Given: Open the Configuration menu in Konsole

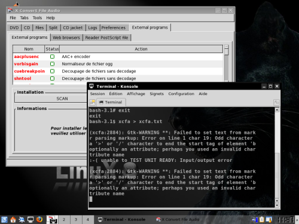Looking at the screenshot, I should point(181,94).
